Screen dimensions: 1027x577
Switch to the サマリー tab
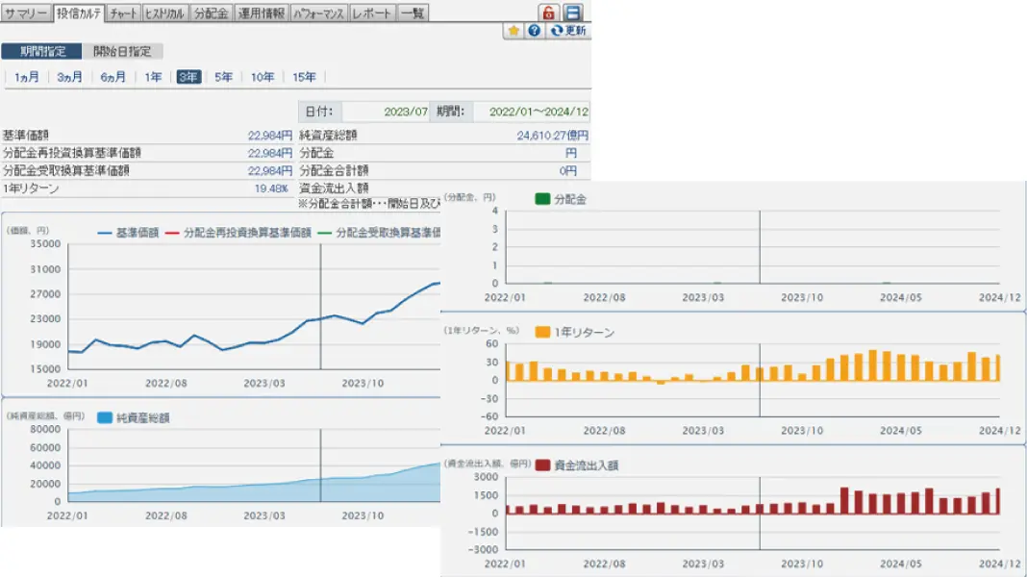click(x=26, y=13)
